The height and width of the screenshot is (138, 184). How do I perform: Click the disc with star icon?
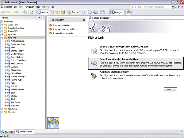pyautogui.click(x=57, y=12)
